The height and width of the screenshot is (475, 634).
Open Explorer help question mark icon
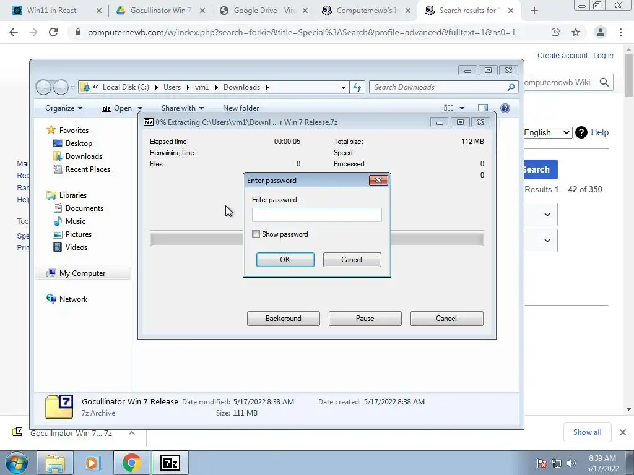coord(505,108)
